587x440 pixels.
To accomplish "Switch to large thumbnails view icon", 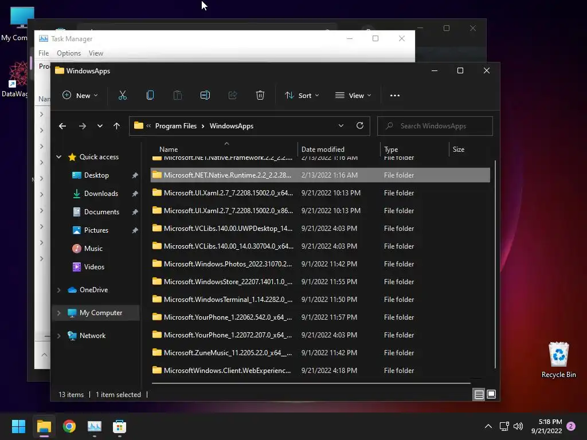I will coord(491,394).
